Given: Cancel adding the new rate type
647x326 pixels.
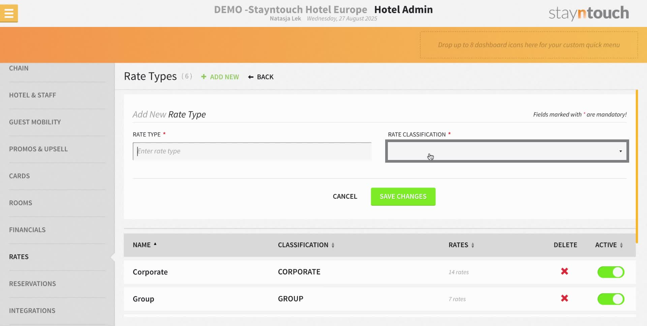Looking at the screenshot, I should [x=345, y=196].
